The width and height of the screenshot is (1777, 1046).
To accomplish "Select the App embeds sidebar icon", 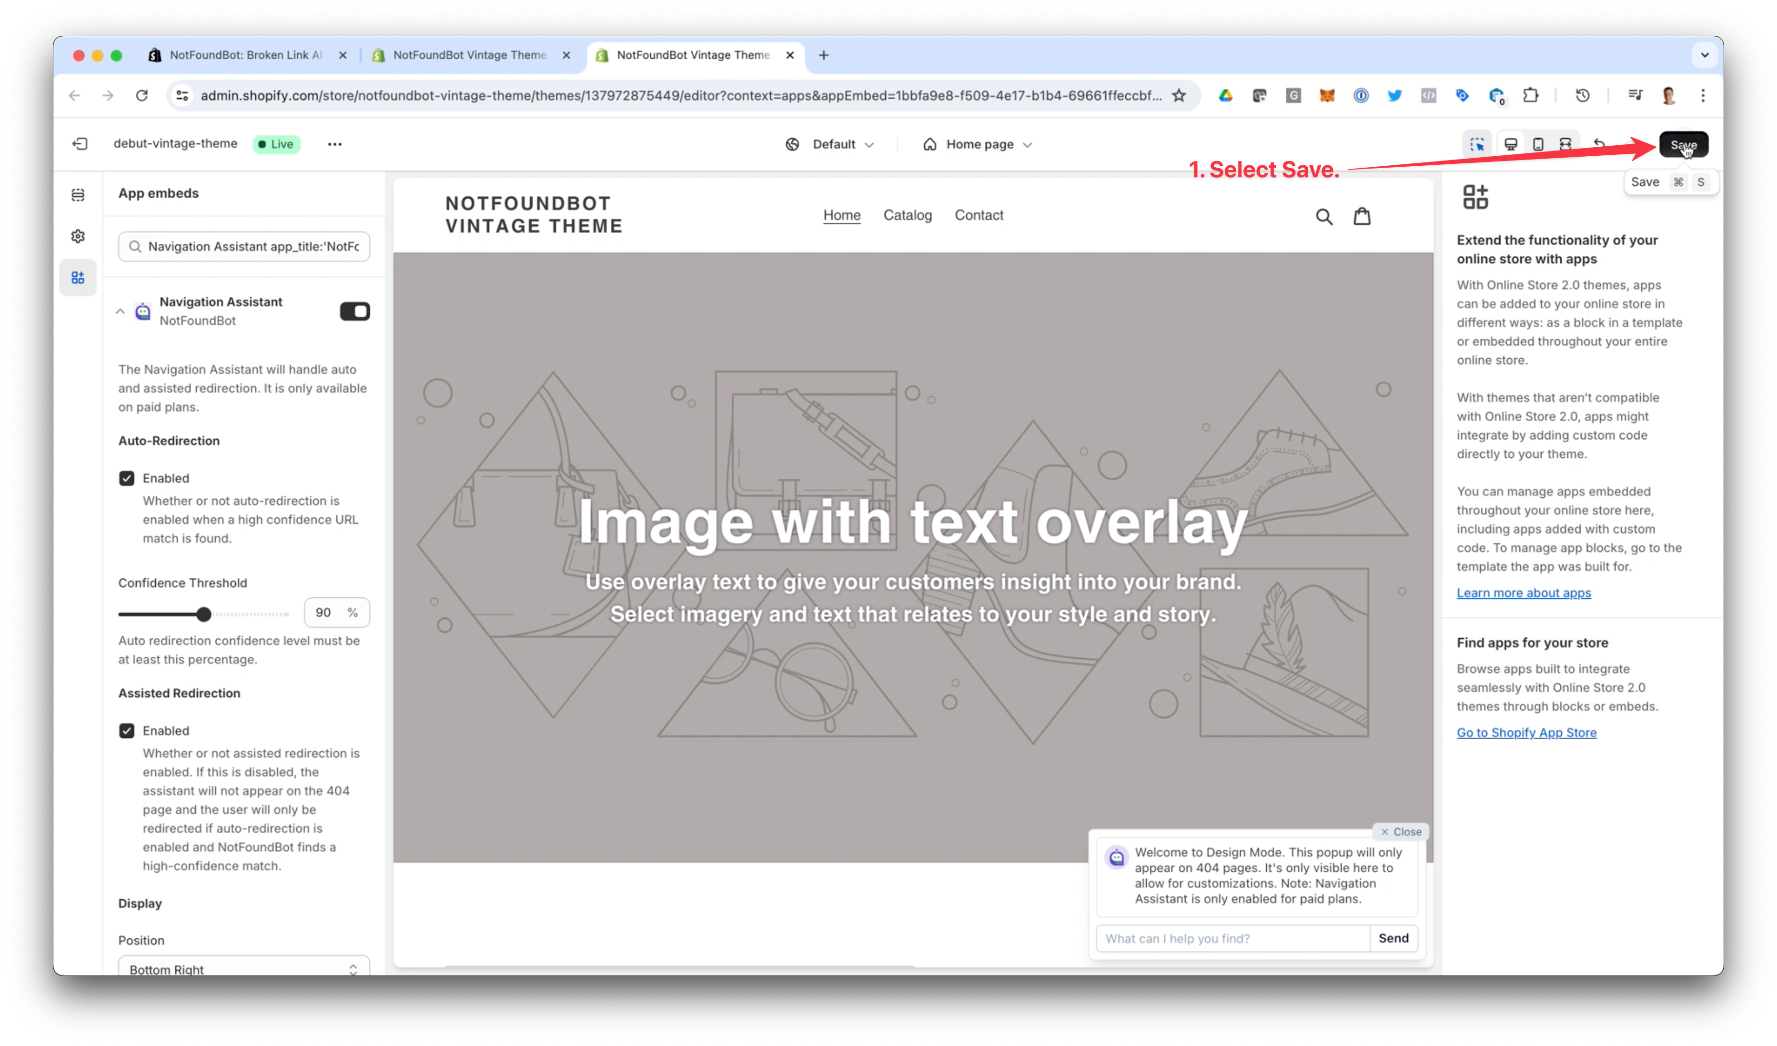I will pos(78,277).
